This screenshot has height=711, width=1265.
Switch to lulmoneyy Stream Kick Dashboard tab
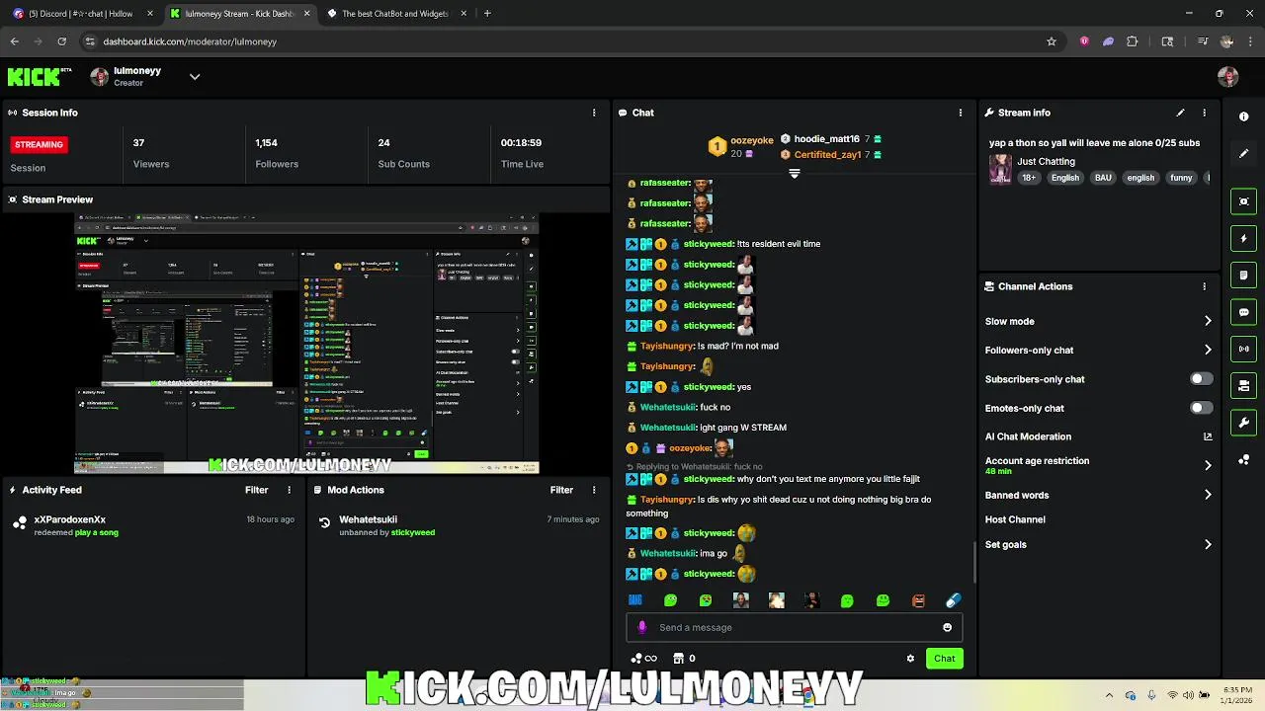(238, 14)
